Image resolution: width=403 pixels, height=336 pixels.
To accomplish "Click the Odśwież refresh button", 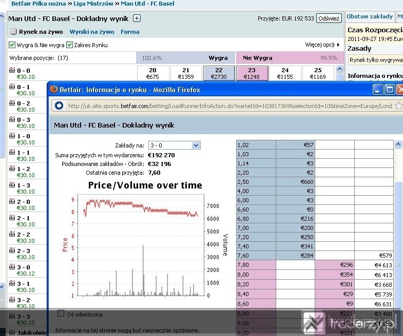I will [329, 18].
